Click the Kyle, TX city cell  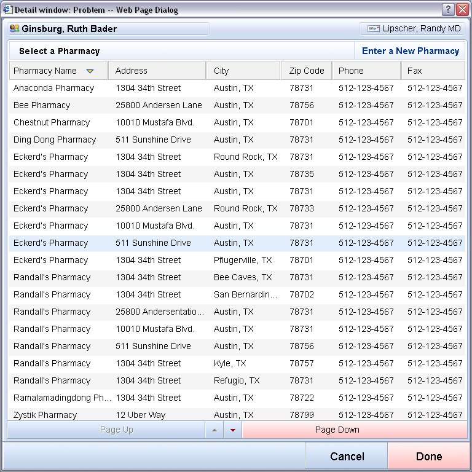point(230,363)
